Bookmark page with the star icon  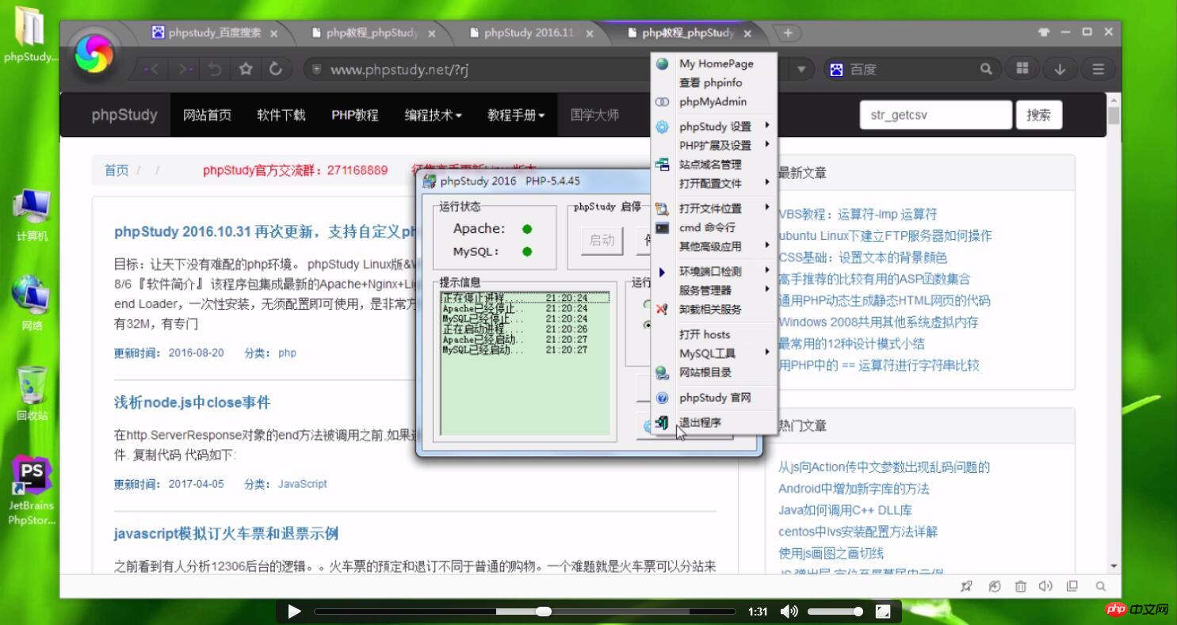(x=246, y=69)
